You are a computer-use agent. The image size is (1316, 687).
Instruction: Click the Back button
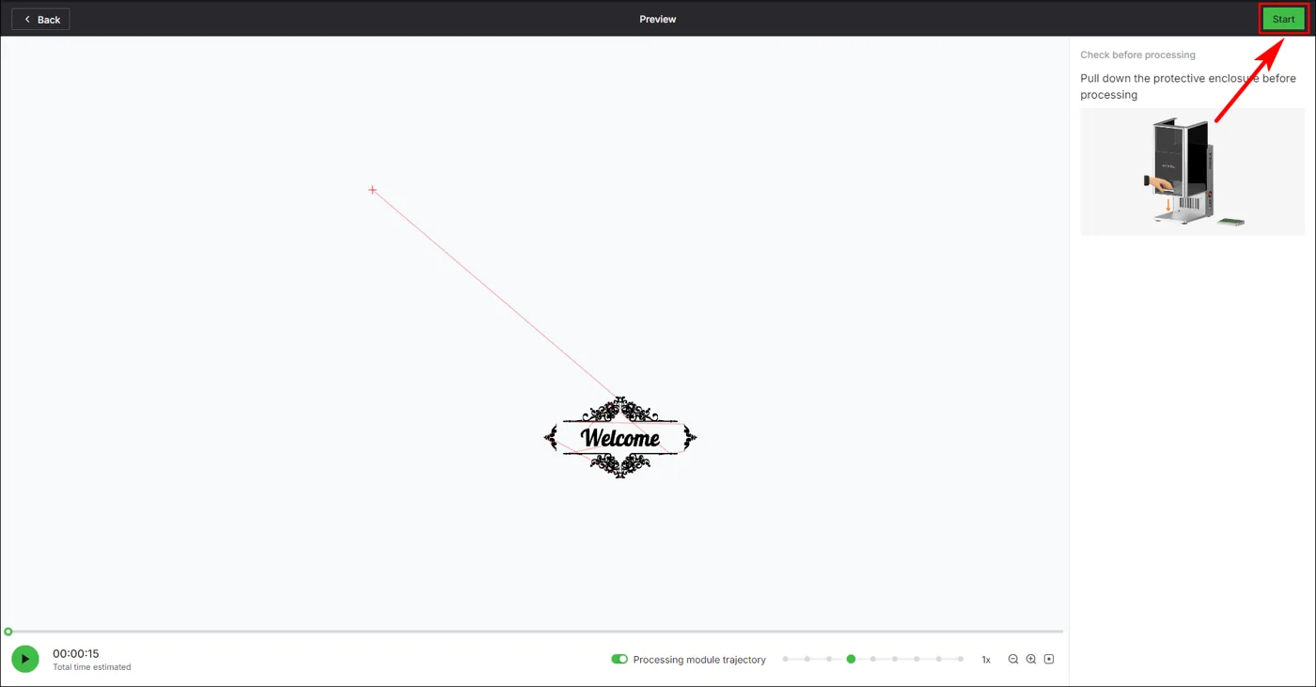pos(40,19)
